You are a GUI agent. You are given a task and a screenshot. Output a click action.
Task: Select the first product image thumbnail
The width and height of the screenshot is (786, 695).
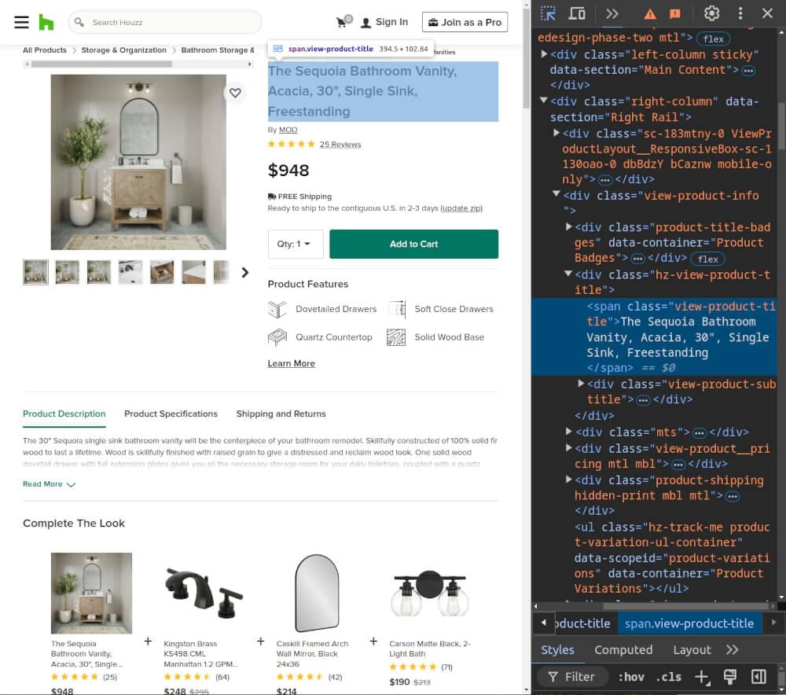coord(35,271)
